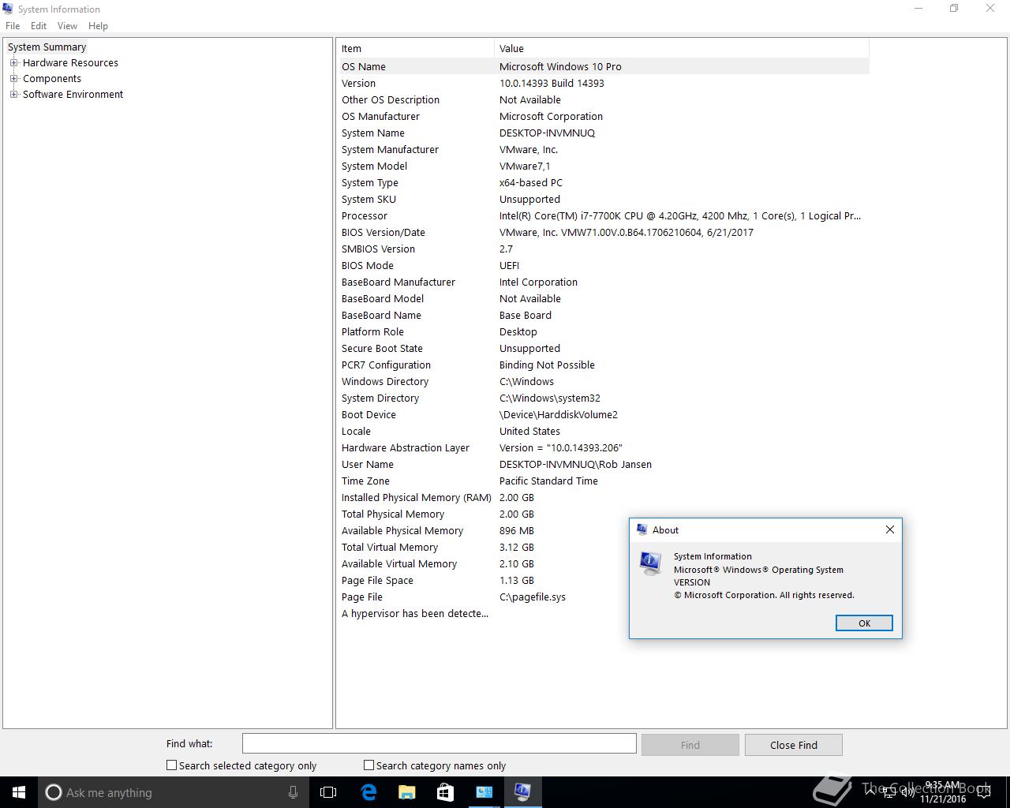Click the Processor row item
Image resolution: width=1010 pixels, height=808 pixels.
(x=365, y=215)
